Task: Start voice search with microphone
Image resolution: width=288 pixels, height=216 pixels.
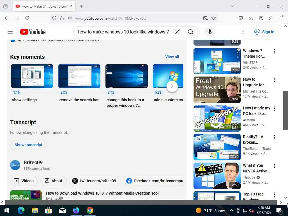Action: click(x=210, y=32)
